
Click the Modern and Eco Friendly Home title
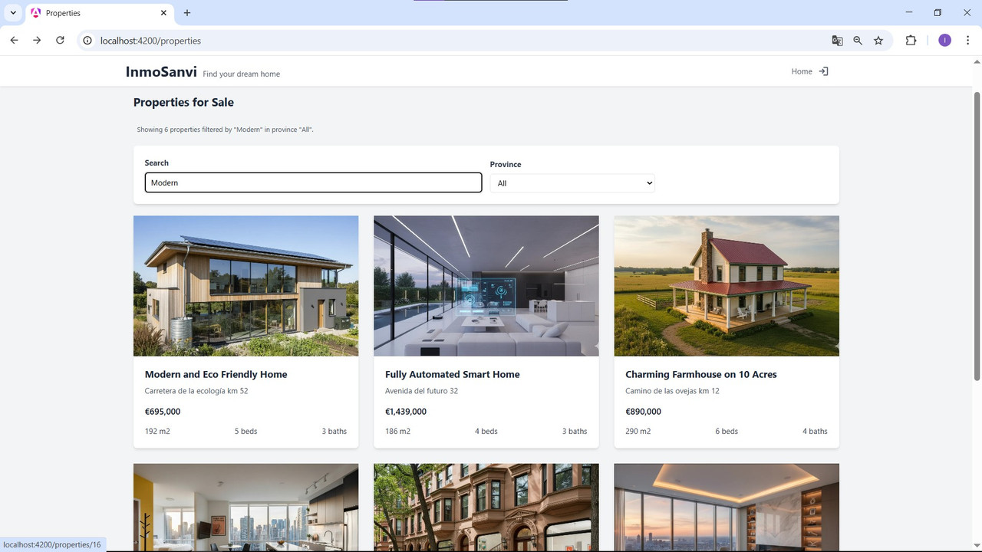click(x=216, y=374)
